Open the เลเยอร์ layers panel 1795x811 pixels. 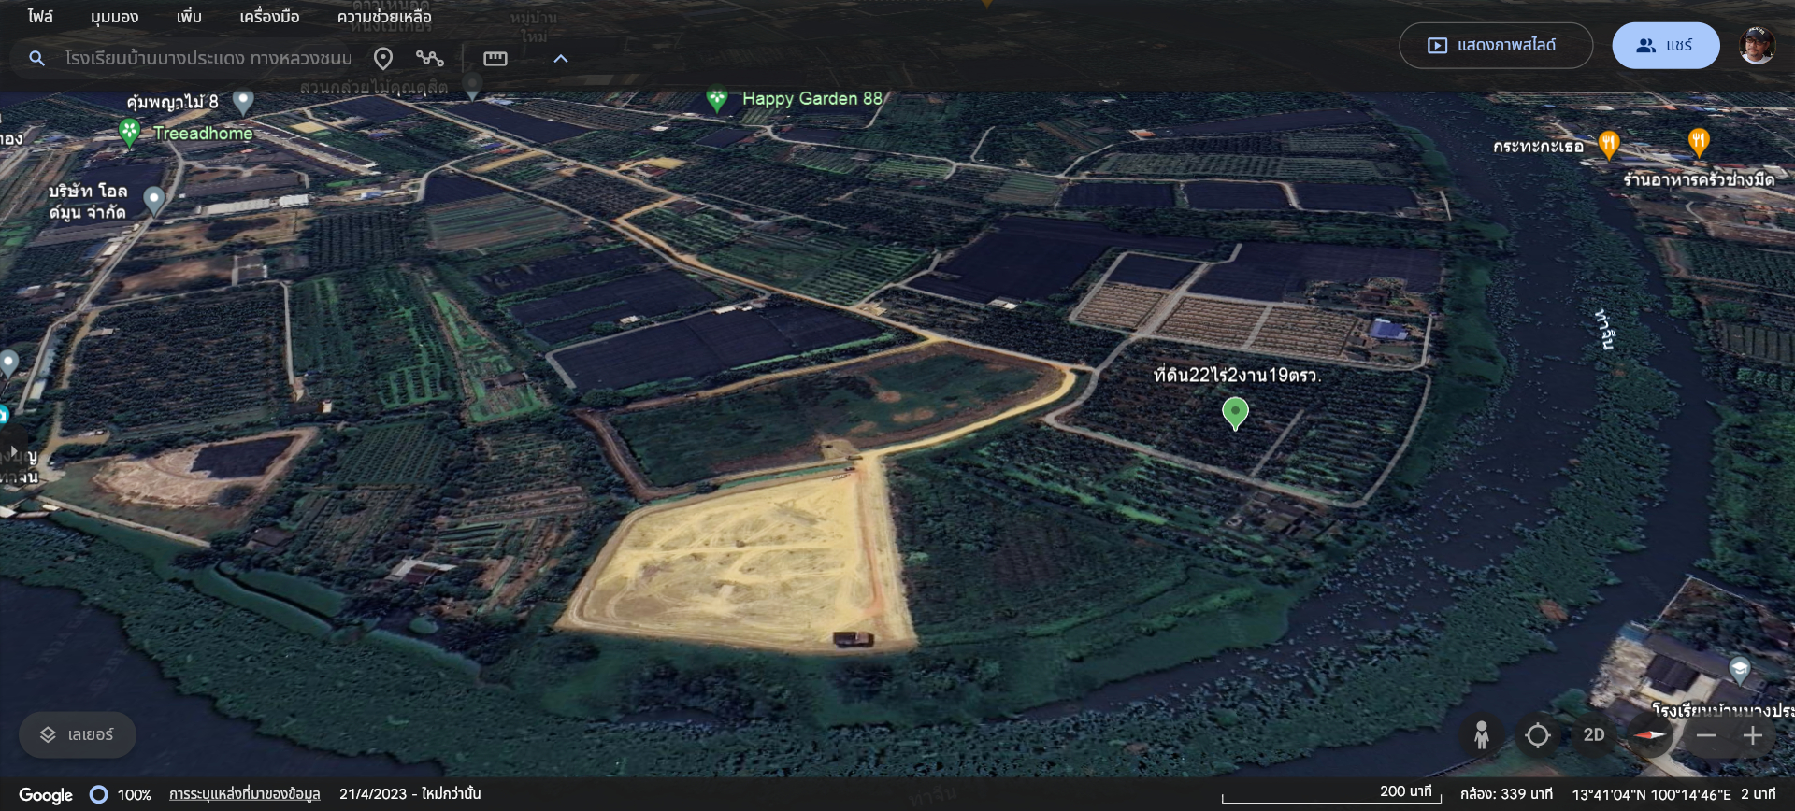click(78, 735)
